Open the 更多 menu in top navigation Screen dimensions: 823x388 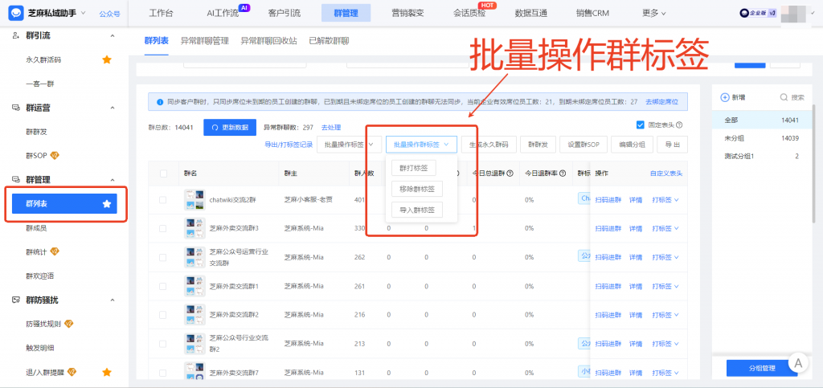coord(654,13)
